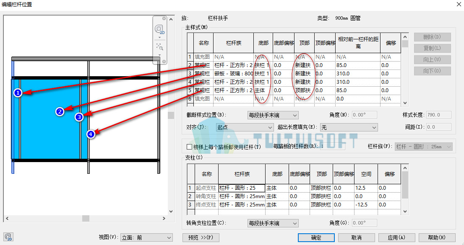
Task: Click the 删除(D) button
Action: click(433, 37)
